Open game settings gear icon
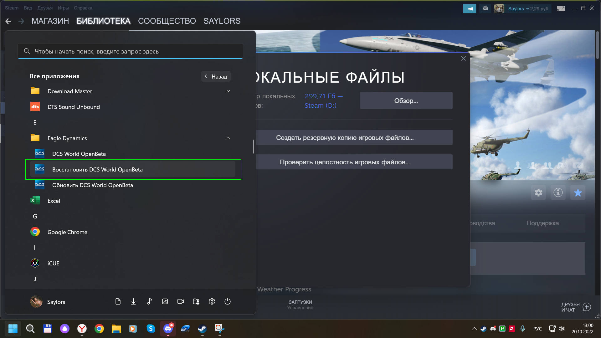 tap(538, 192)
